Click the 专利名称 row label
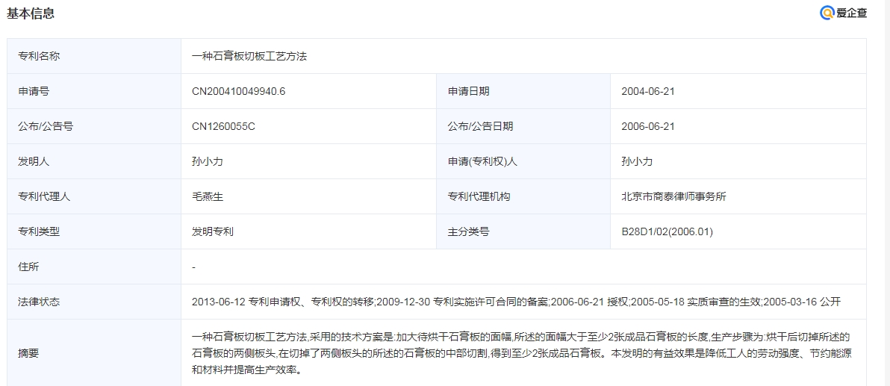Image resolution: width=890 pixels, height=386 pixels. point(39,56)
